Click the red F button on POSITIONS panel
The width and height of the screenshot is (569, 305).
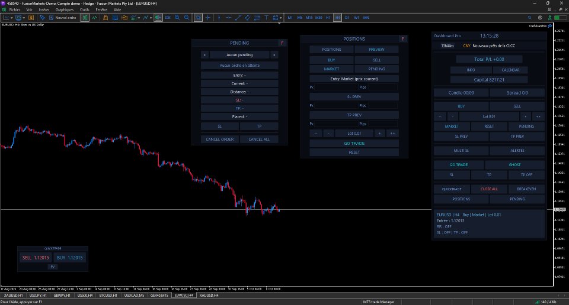(x=403, y=38)
